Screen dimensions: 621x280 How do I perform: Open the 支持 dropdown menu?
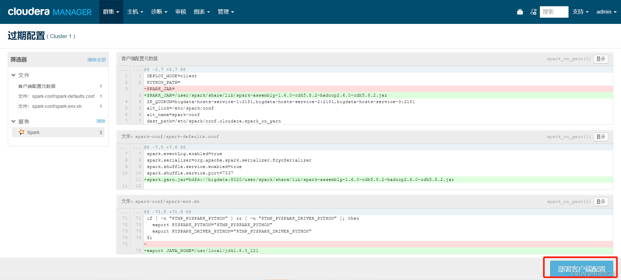click(x=580, y=12)
